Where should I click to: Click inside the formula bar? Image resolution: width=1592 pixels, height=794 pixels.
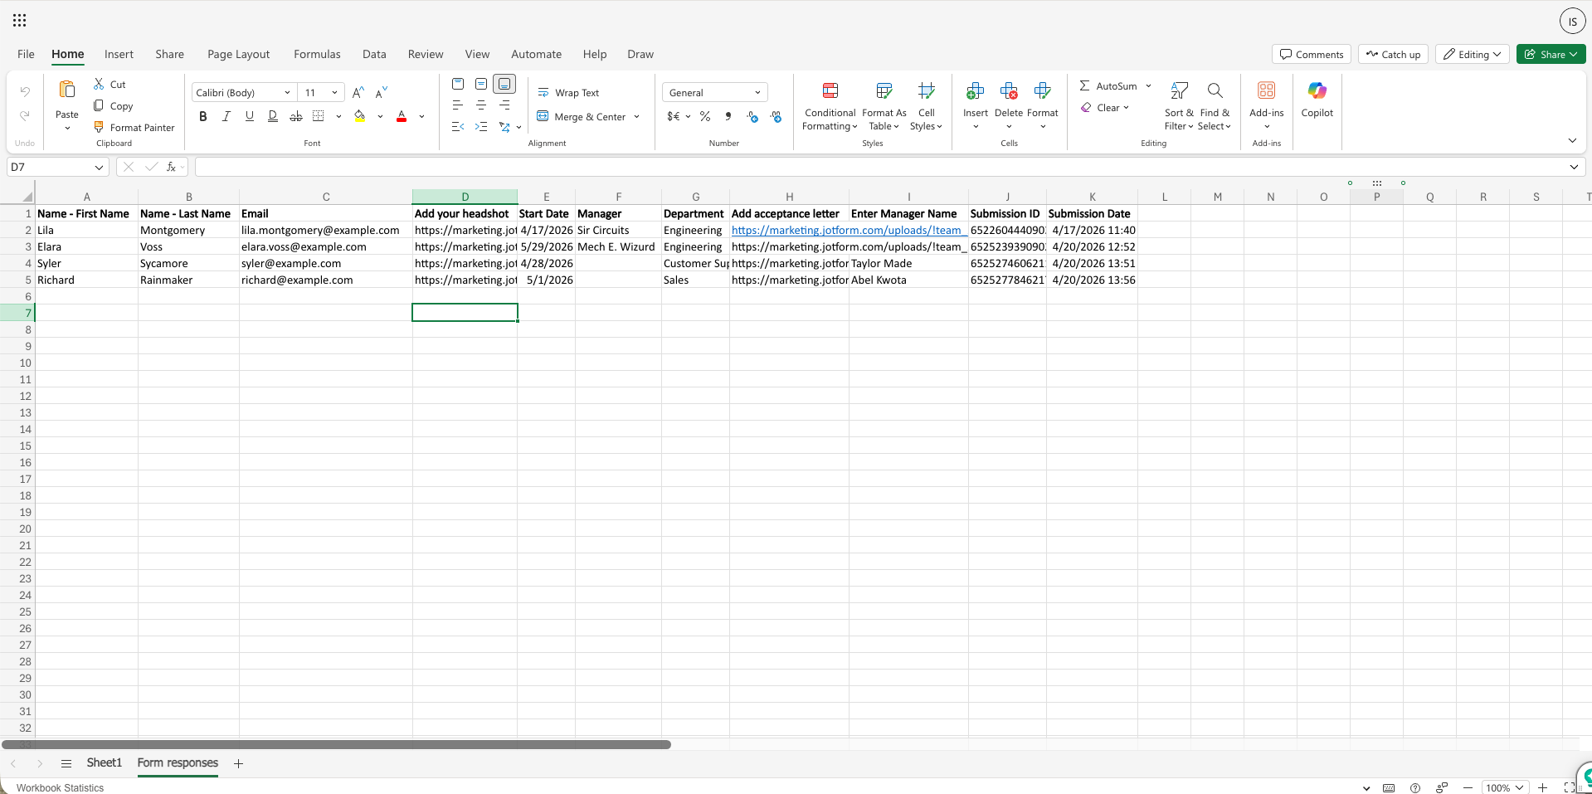[x=581, y=166]
